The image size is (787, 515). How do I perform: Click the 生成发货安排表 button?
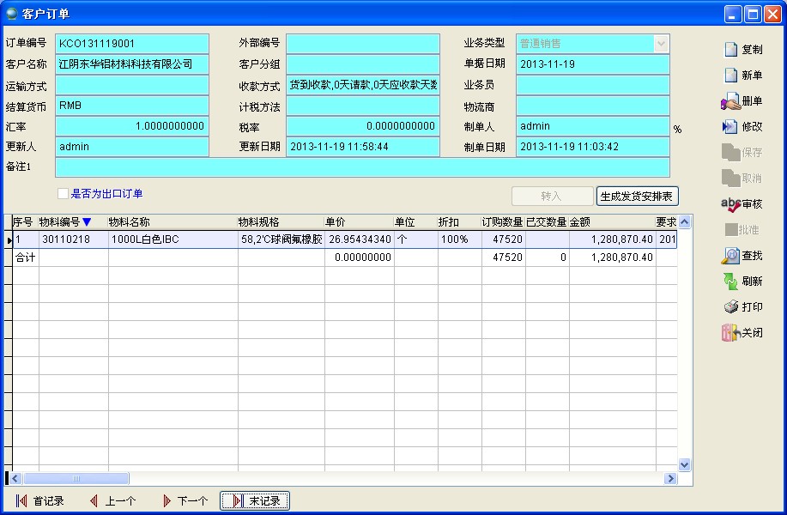pyautogui.click(x=637, y=197)
